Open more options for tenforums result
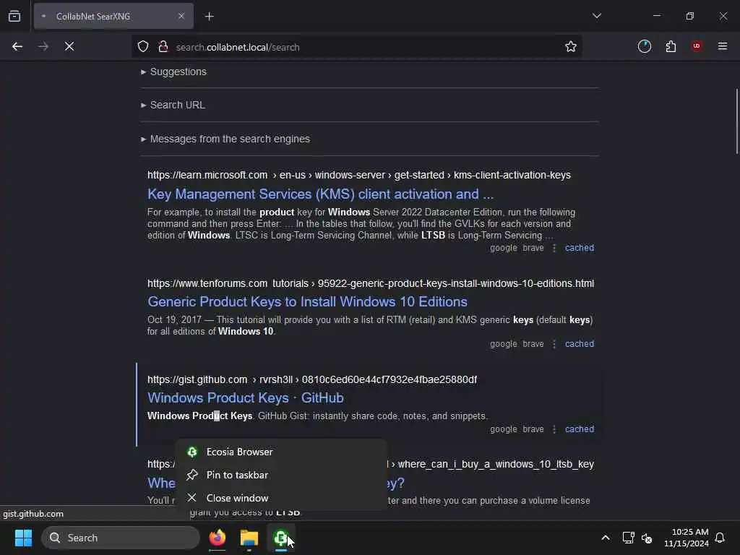Screen dimensions: 740x555 click(554, 344)
